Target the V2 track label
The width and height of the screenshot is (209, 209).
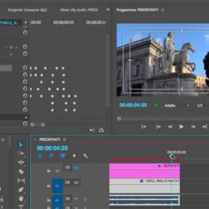point(57,171)
